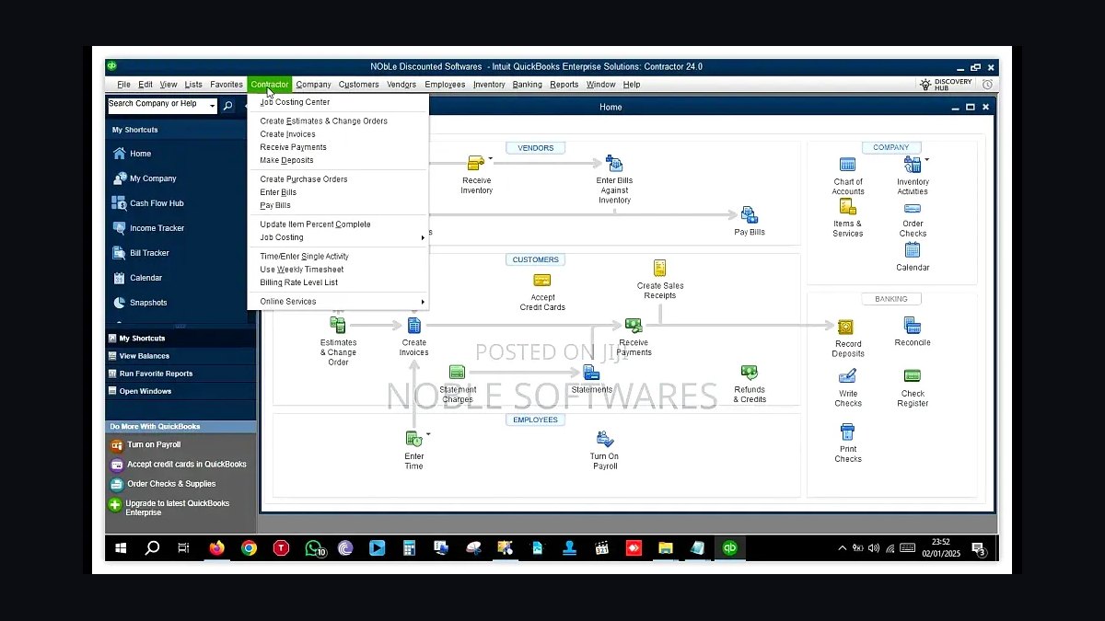Open the Vendors menu
Viewport: 1105px width, 621px height.
point(401,85)
